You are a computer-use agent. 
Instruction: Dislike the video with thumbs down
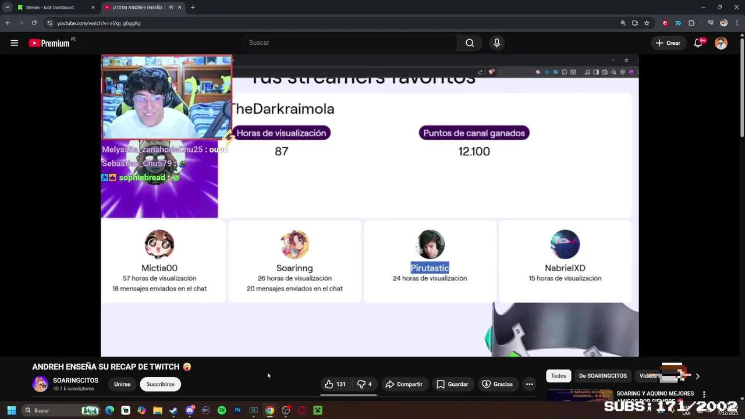(x=364, y=384)
